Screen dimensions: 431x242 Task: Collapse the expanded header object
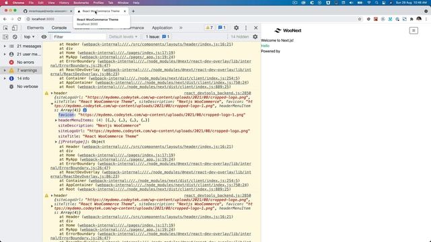click(x=52, y=104)
